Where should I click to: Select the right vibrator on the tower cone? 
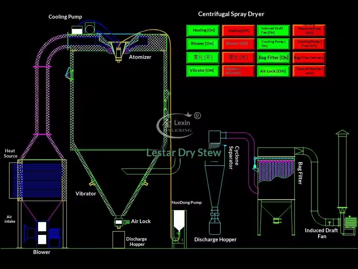[145, 183]
